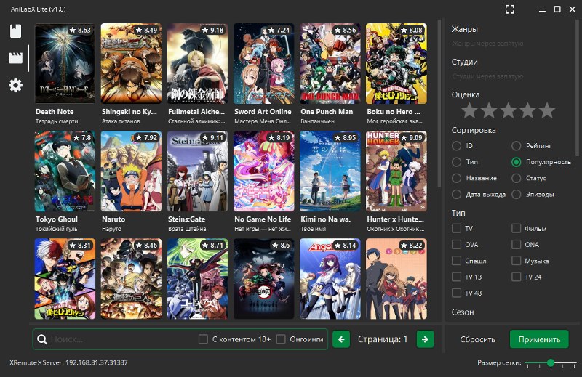Check the Фильм type checkbox
This screenshot has width=582, height=377.
click(516, 229)
